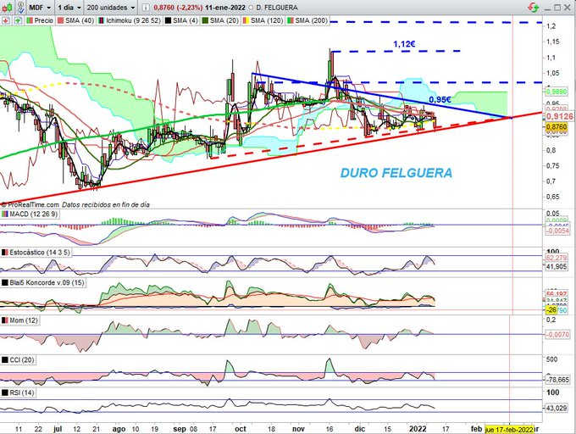Click the -0,0070 momentum value label
This screenshot has height=434, width=576.
(x=557, y=335)
